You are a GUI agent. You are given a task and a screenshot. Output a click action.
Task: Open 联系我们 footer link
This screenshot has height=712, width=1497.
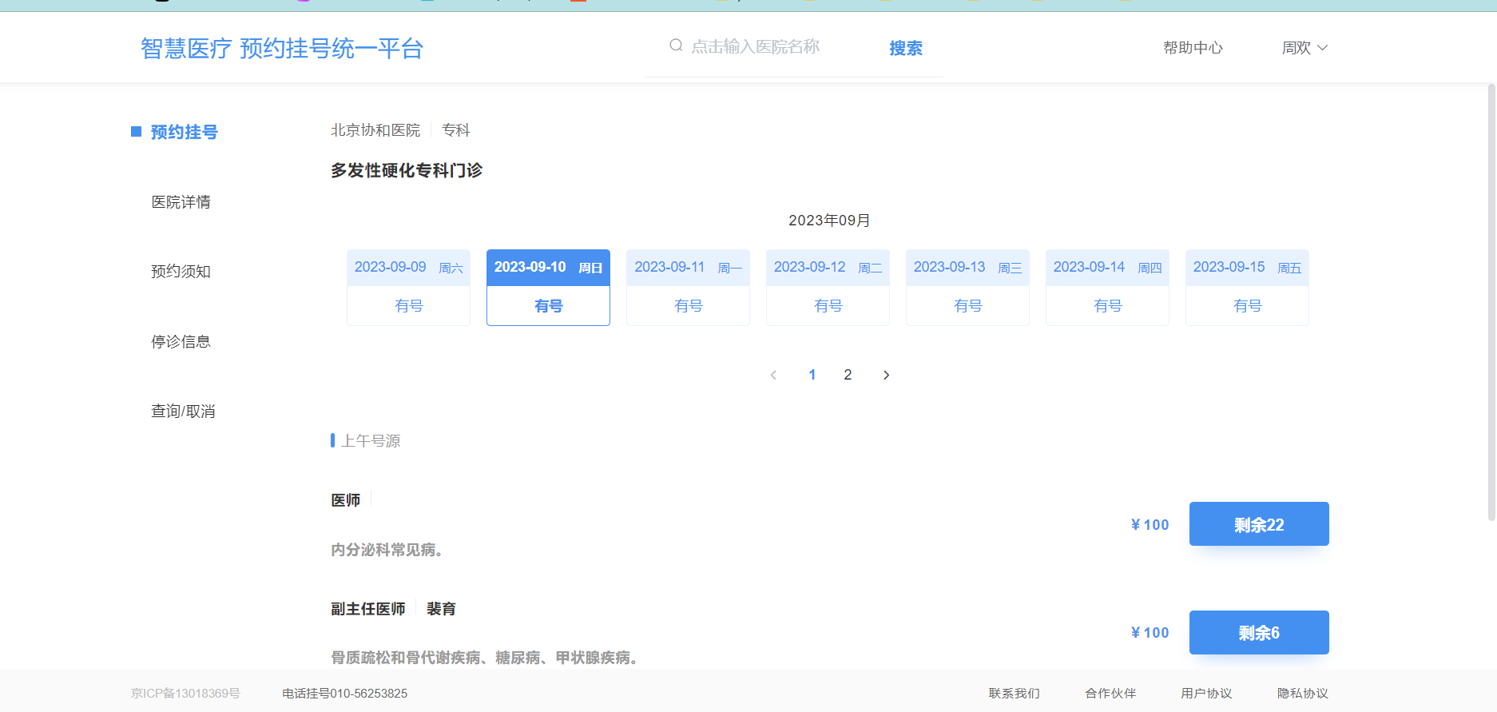coord(1015,694)
